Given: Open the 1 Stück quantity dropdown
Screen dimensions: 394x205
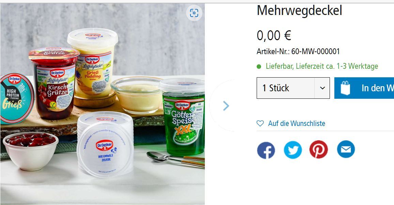Looking at the screenshot, I should (x=293, y=88).
